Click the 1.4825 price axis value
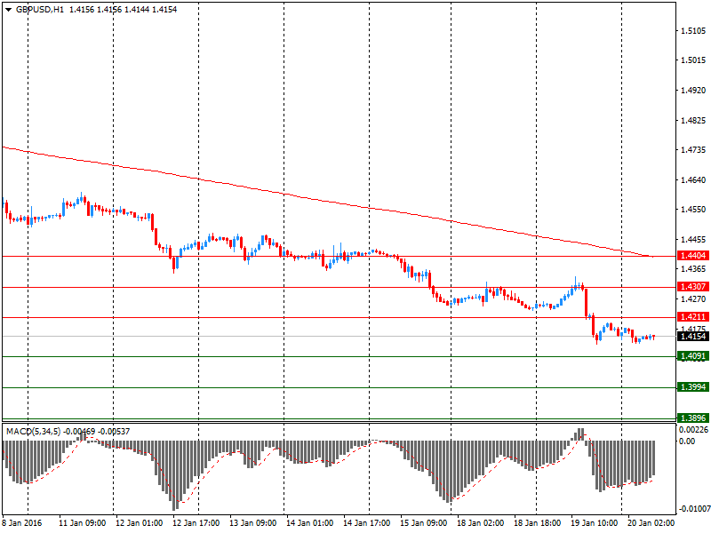 [x=694, y=121]
